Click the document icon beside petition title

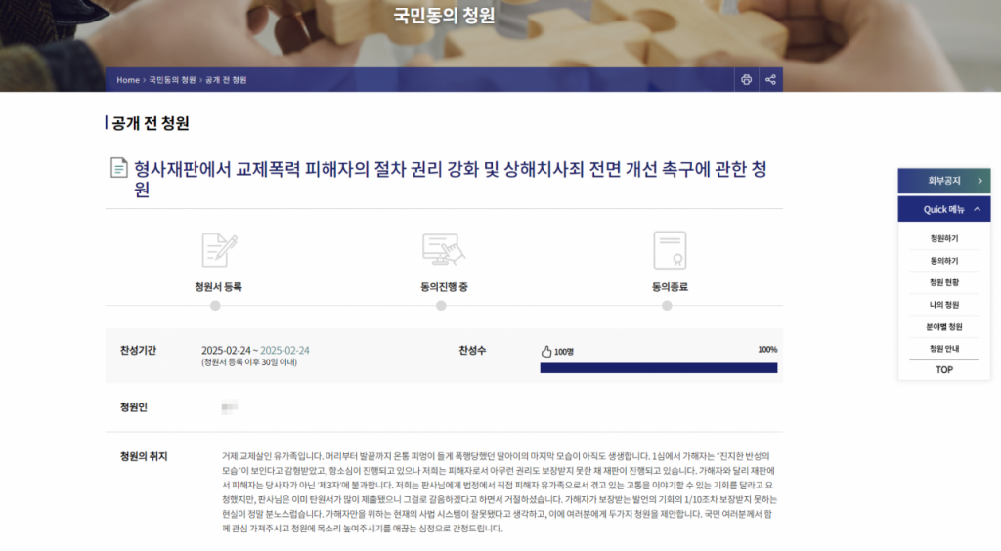click(x=119, y=169)
